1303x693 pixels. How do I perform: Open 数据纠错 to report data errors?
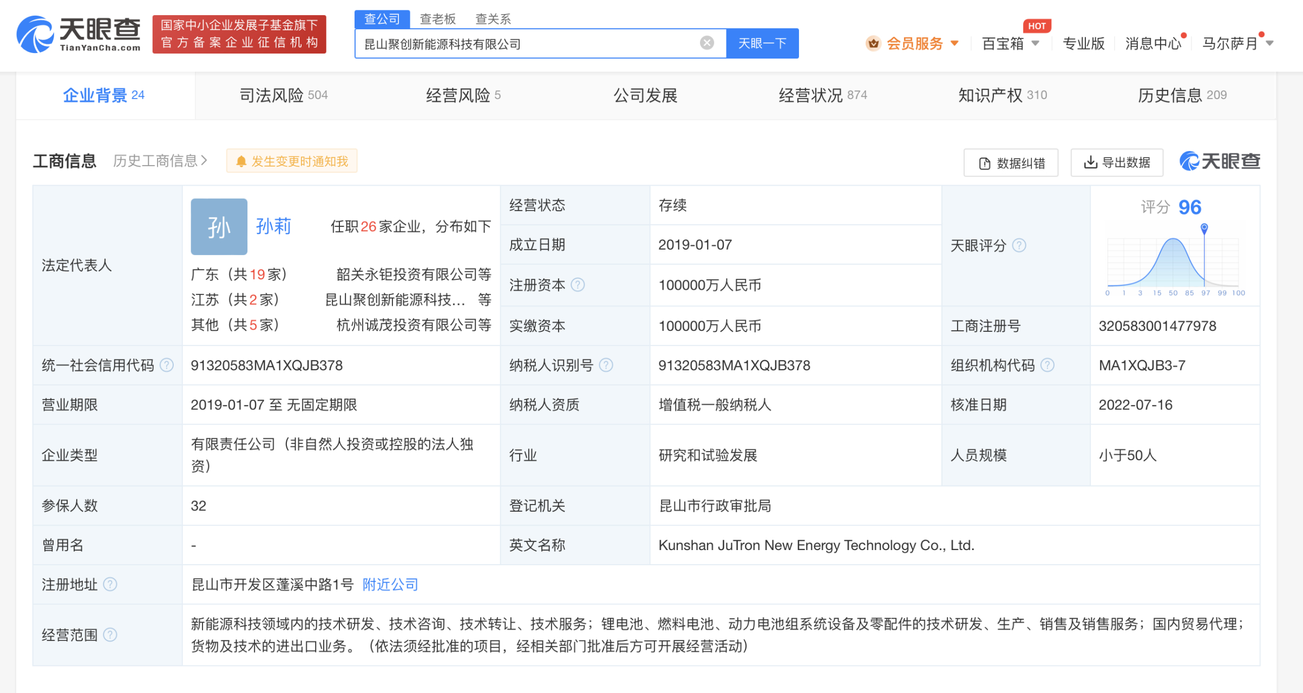(1010, 162)
